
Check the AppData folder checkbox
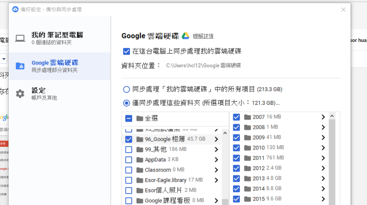[129, 160]
